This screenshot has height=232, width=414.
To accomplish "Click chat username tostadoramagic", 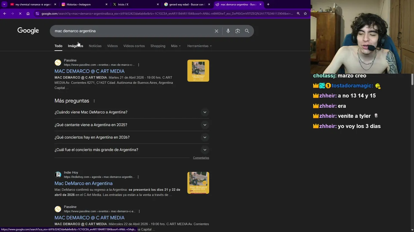I will click(x=352, y=86).
